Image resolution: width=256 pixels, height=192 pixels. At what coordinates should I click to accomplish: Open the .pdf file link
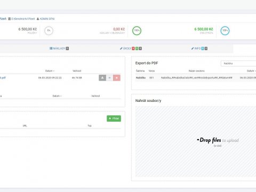pyautogui.click(x=3, y=78)
